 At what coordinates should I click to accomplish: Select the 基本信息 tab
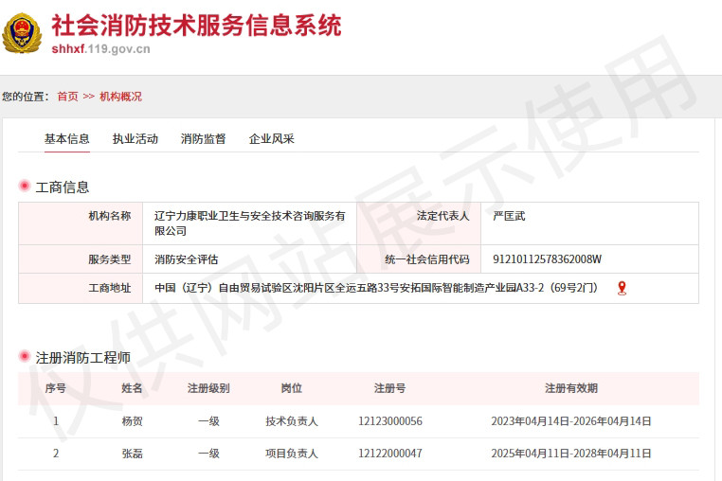67,139
